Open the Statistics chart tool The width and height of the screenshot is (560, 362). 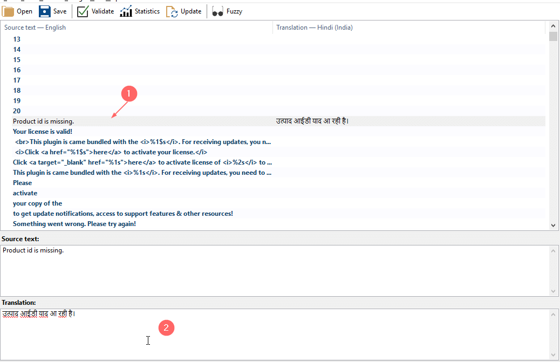coord(126,11)
